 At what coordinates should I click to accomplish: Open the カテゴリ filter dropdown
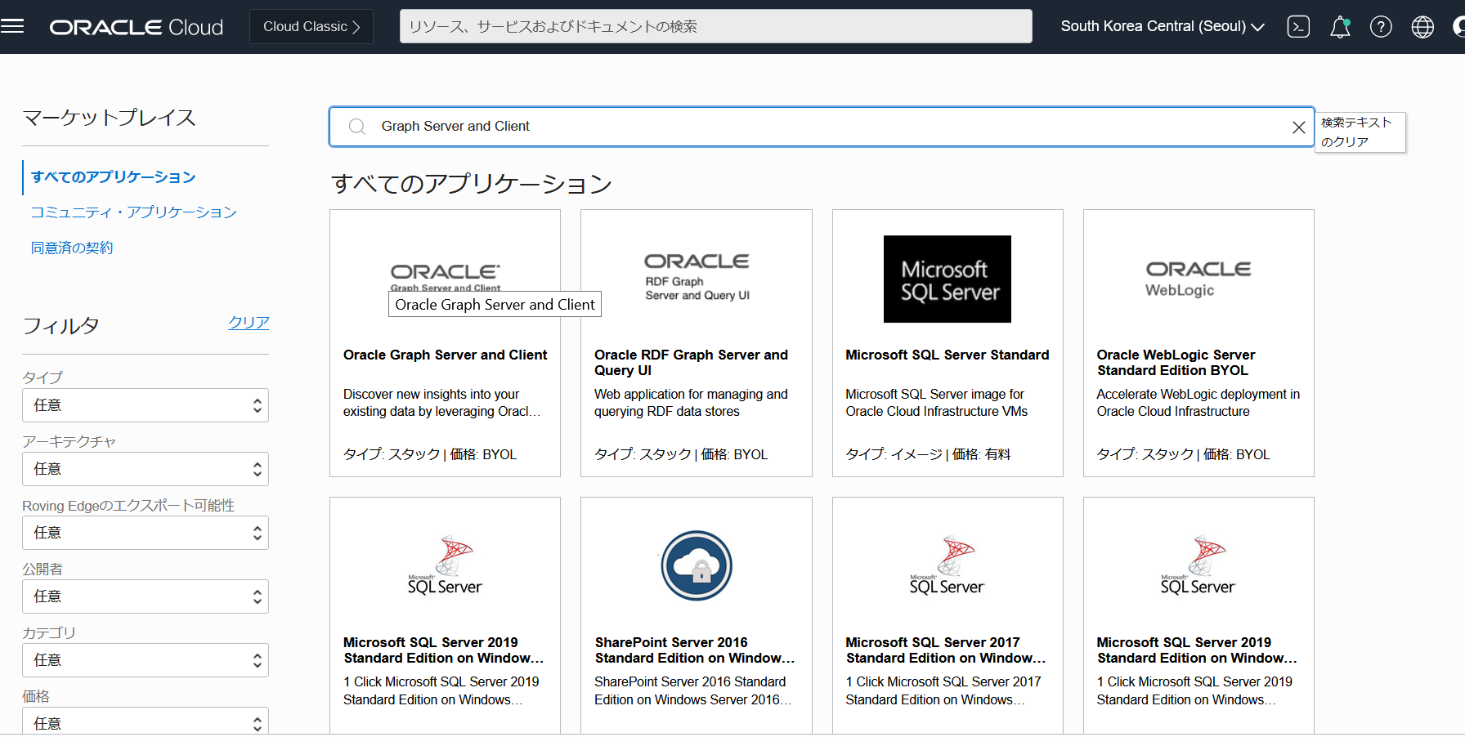coord(146,660)
